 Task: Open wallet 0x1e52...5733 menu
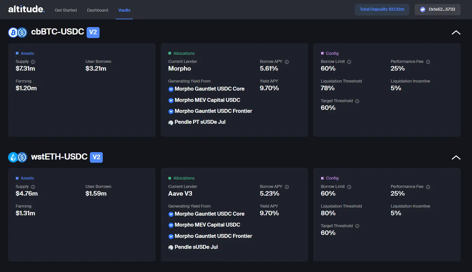[437, 9]
